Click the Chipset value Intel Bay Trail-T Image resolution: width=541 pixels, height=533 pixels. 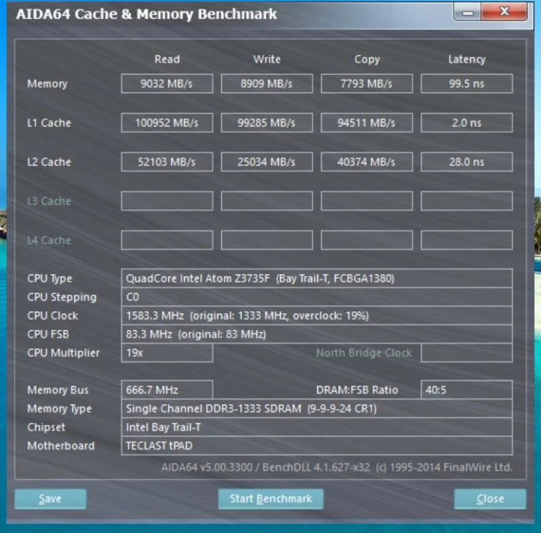click(316, 427)
